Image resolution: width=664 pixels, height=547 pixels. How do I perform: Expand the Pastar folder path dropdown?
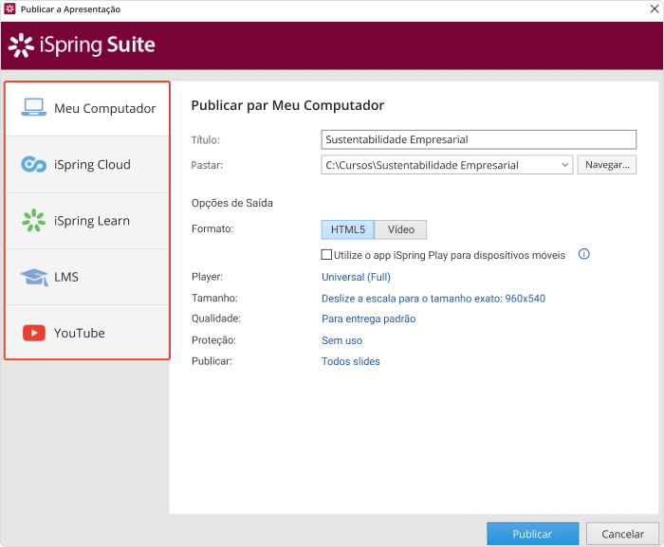pos(564,165)
